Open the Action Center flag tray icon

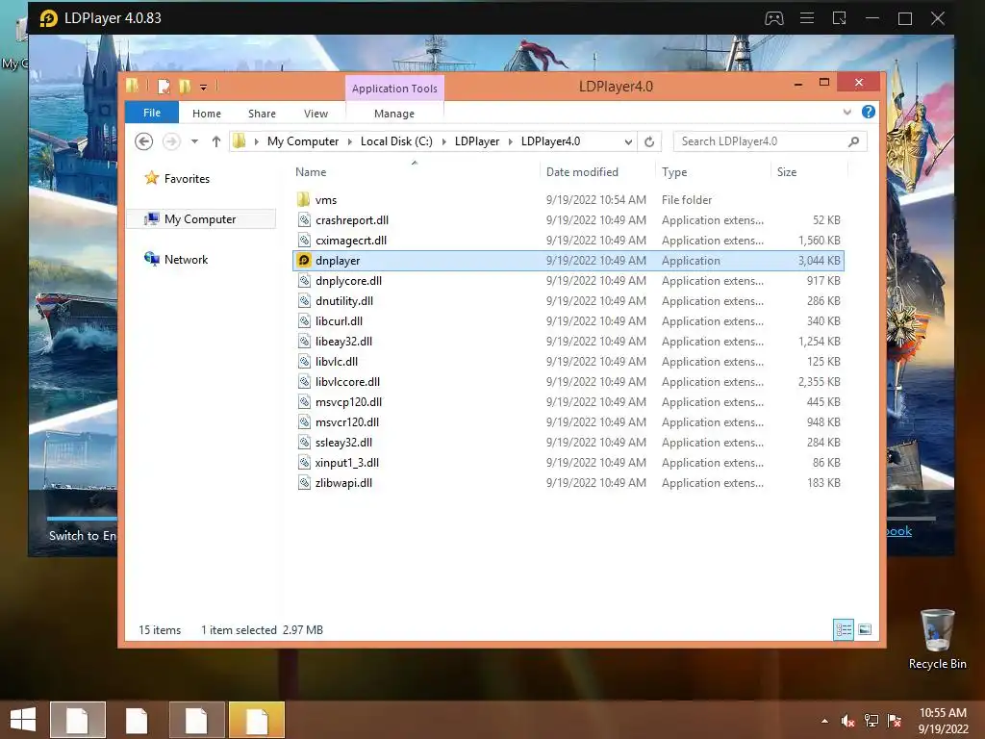895,721
